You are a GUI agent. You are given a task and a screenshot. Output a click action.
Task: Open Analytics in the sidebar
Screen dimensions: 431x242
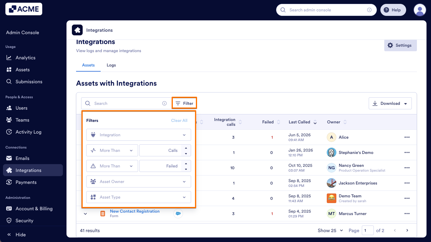click(25, 58)
